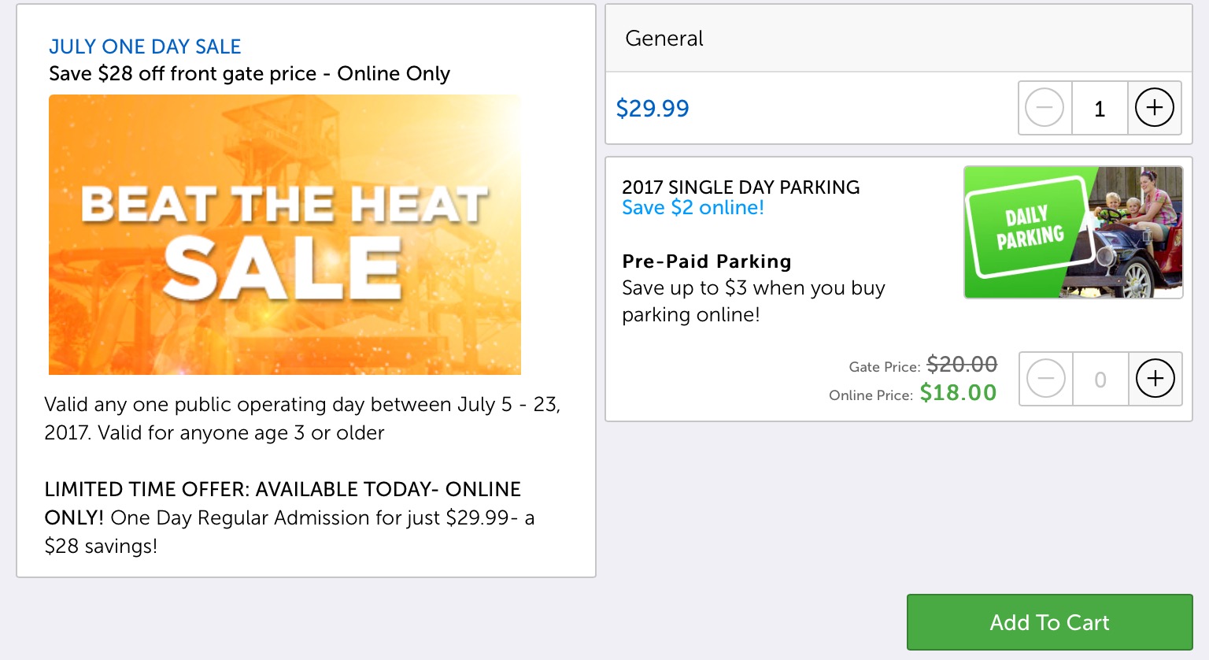The height and width of the screenshot is (660, 1209).
Task: Add a parking pass with plus icon
Action: 1155,379
